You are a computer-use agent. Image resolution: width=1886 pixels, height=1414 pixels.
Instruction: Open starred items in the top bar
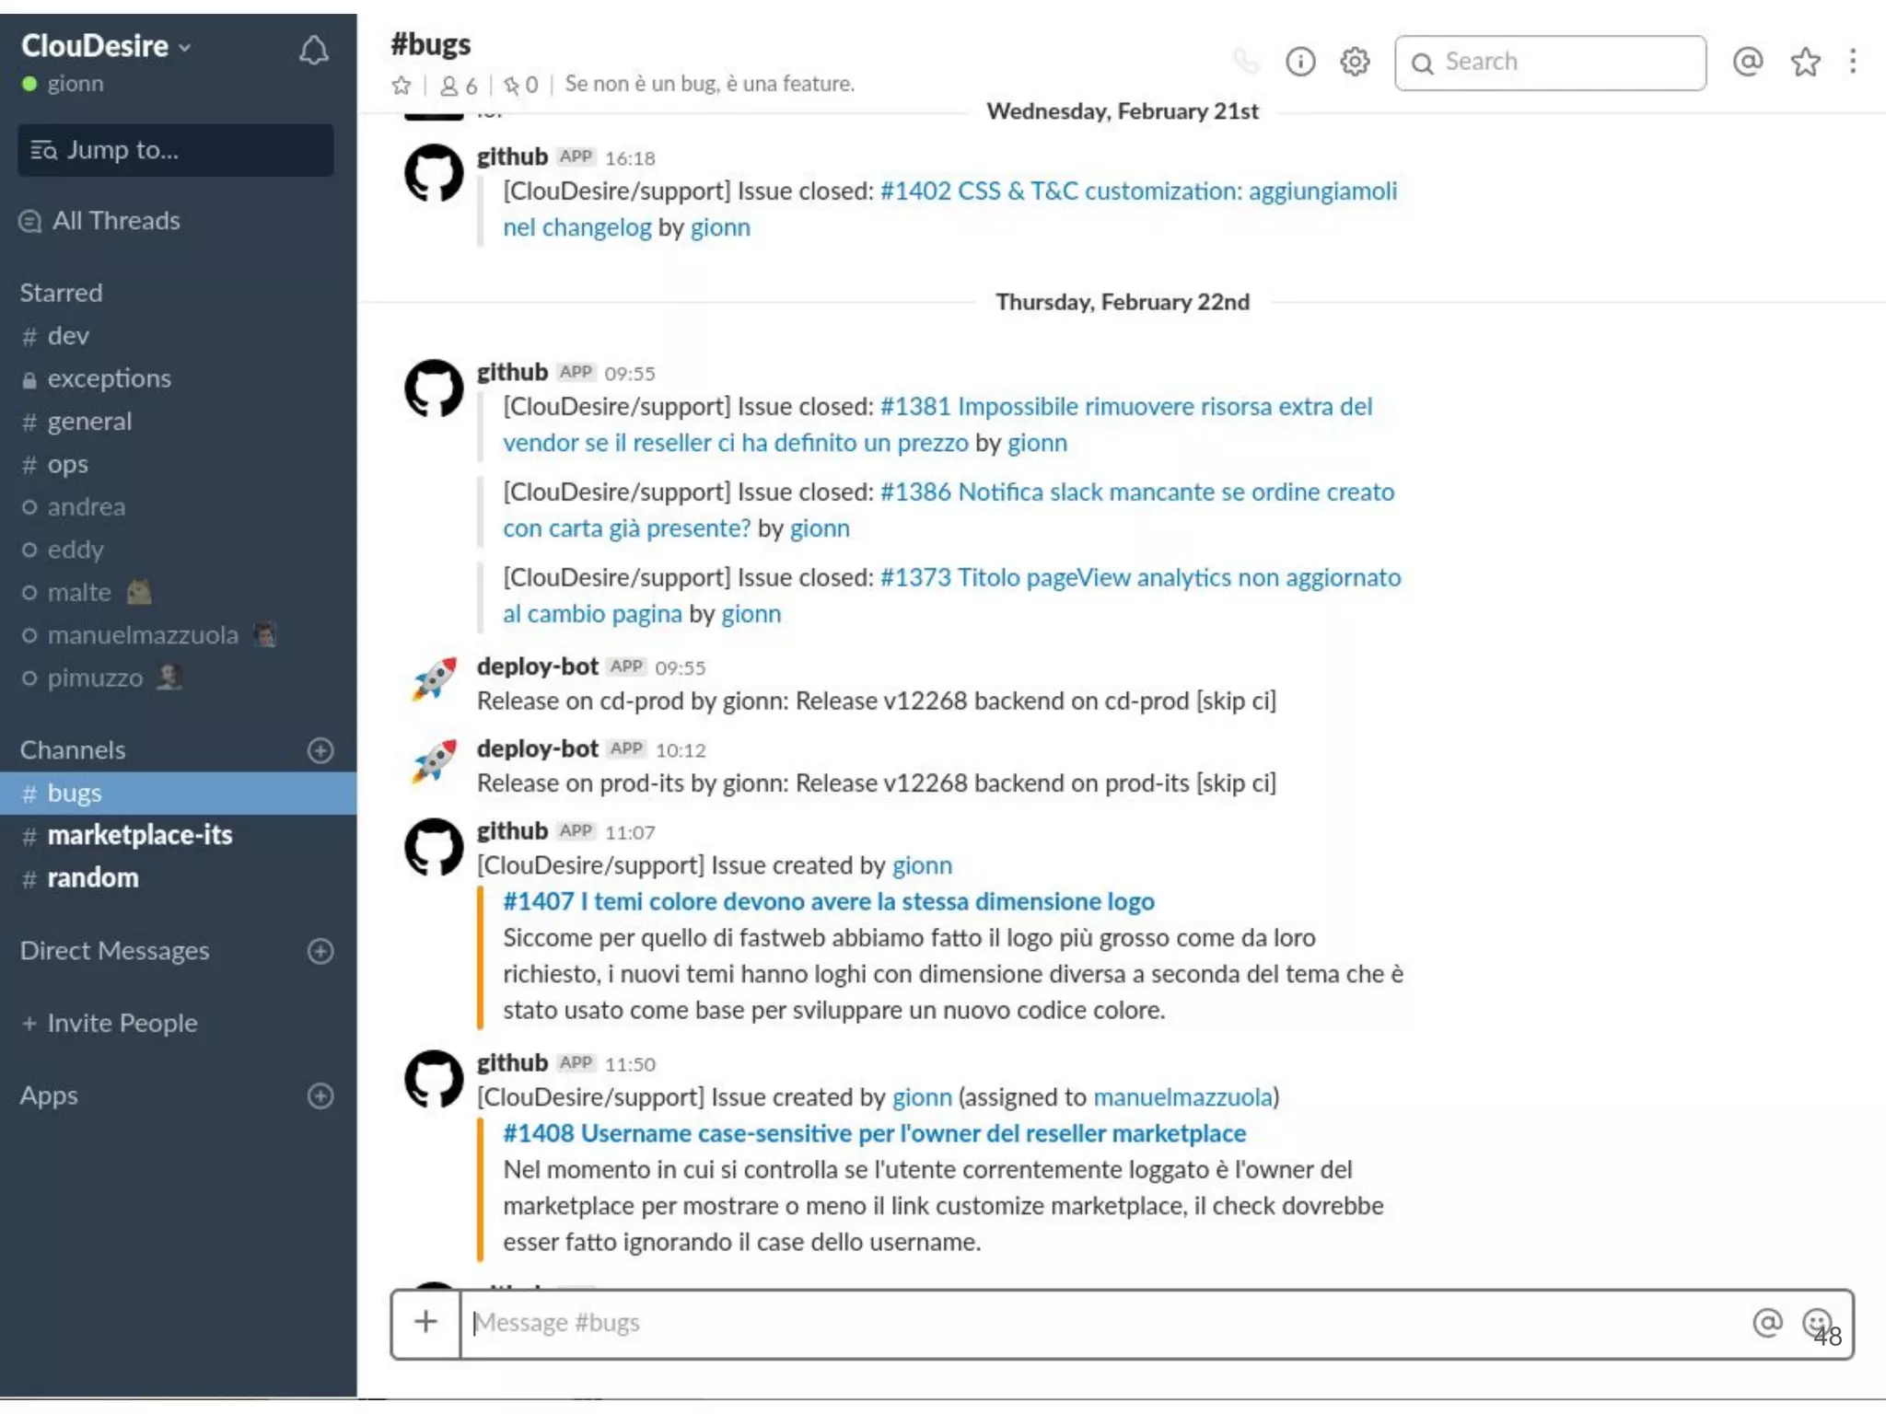click(1805, 62)
